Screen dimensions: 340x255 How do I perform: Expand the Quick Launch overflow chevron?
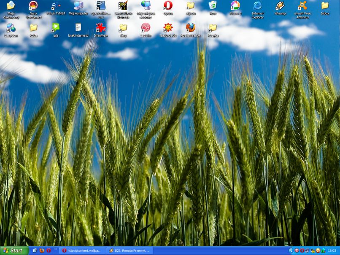point(56,249)
